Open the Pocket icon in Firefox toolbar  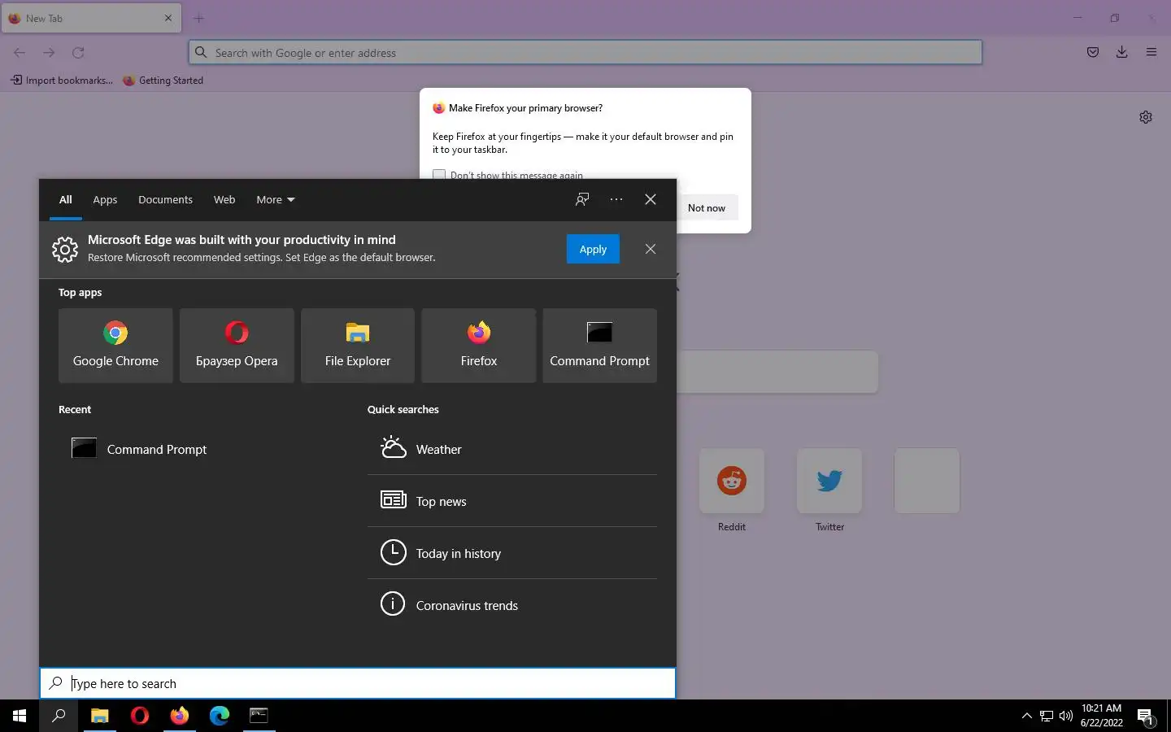click(1093, 53)
